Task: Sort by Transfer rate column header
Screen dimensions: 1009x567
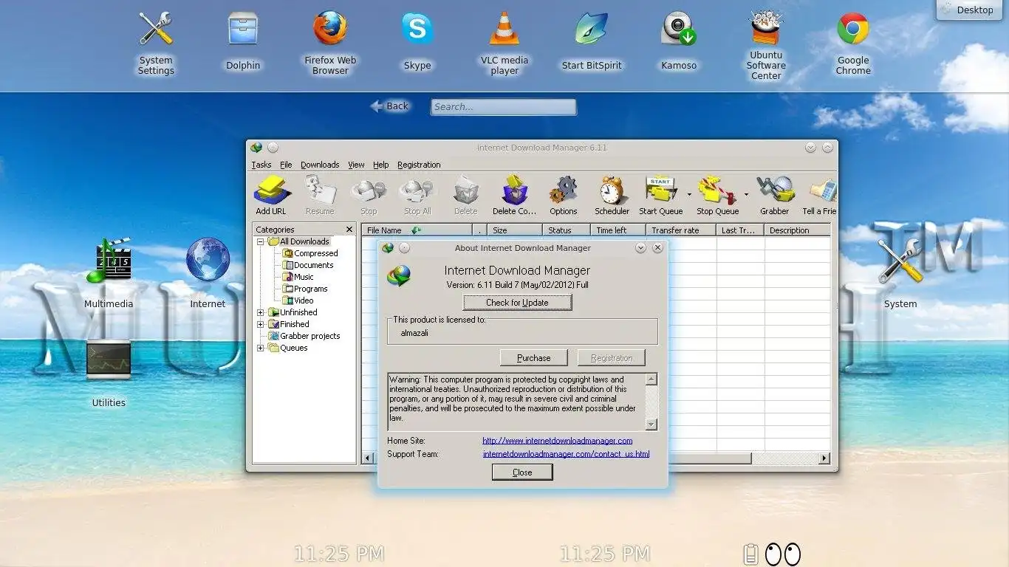Action: coord(681,230)
